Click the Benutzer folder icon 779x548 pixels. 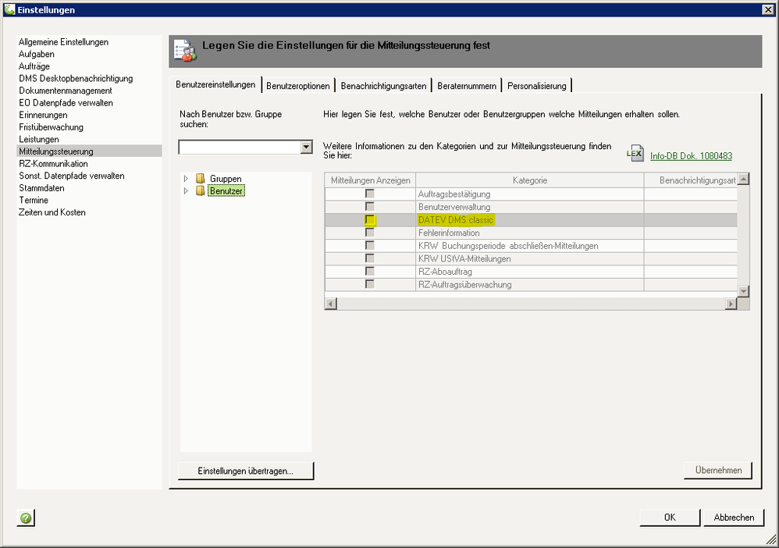click(x=201, y=190)
